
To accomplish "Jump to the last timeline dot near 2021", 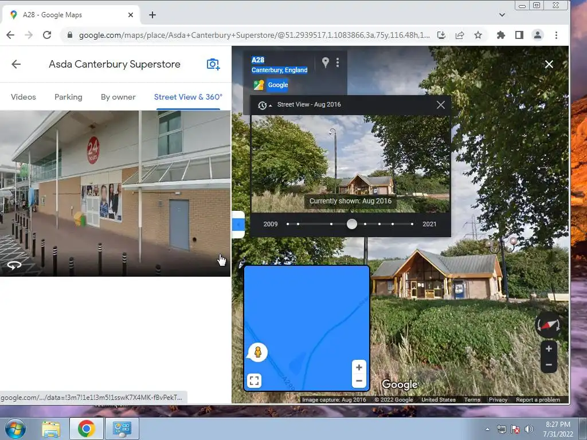I will click(x=412, y=224).
